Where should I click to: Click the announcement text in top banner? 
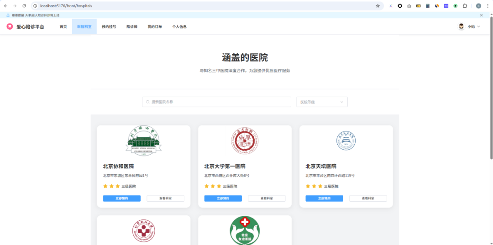[36, 15]
